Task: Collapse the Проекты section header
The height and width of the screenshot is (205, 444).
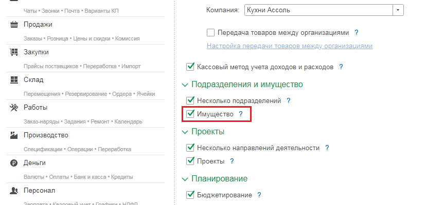Action: pyautogui.click(x=185, y=132)
